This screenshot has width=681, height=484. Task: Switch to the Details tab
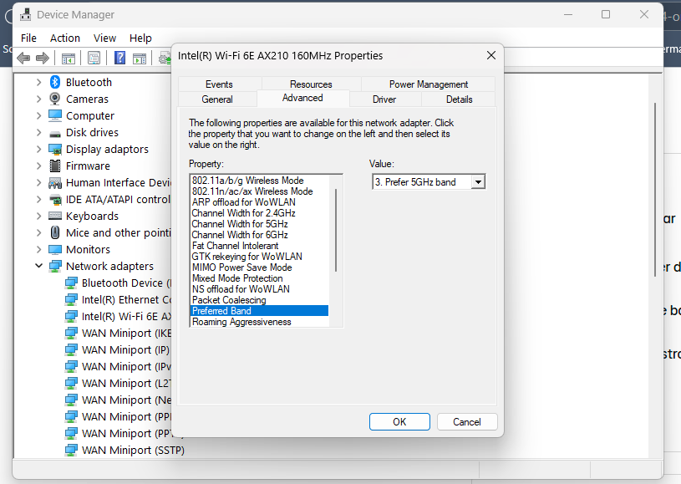(459, 99)
